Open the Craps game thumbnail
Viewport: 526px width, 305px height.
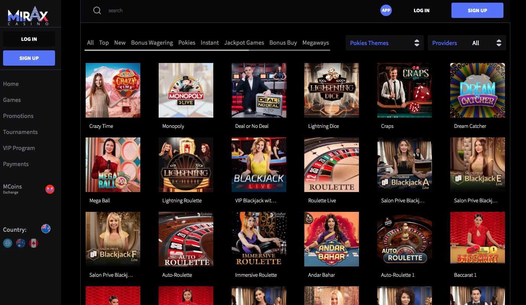(x=404, y=90)
